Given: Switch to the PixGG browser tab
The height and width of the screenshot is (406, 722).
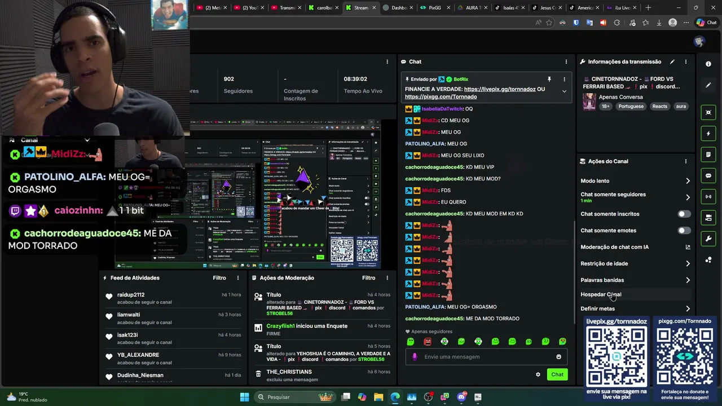Looking at the screenshot, I should point(434,8).
